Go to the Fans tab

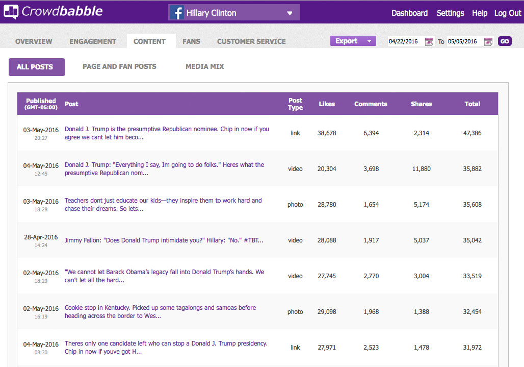(x=191, y=41)
